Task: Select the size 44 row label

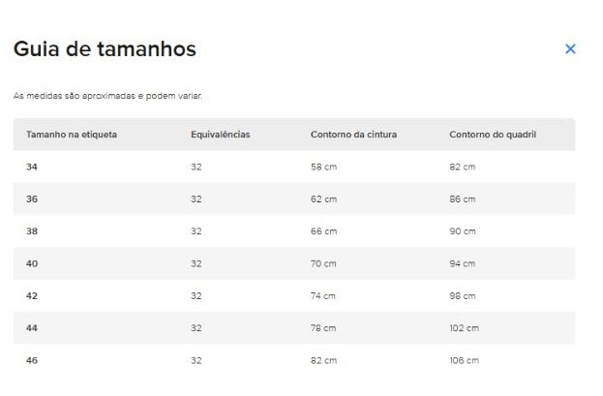Action: point(32,328)
